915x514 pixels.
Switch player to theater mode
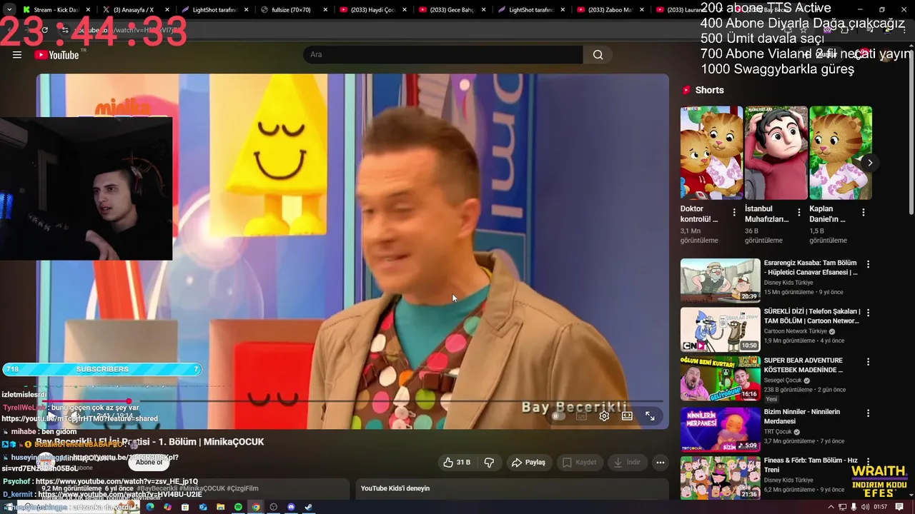point(627,415)
